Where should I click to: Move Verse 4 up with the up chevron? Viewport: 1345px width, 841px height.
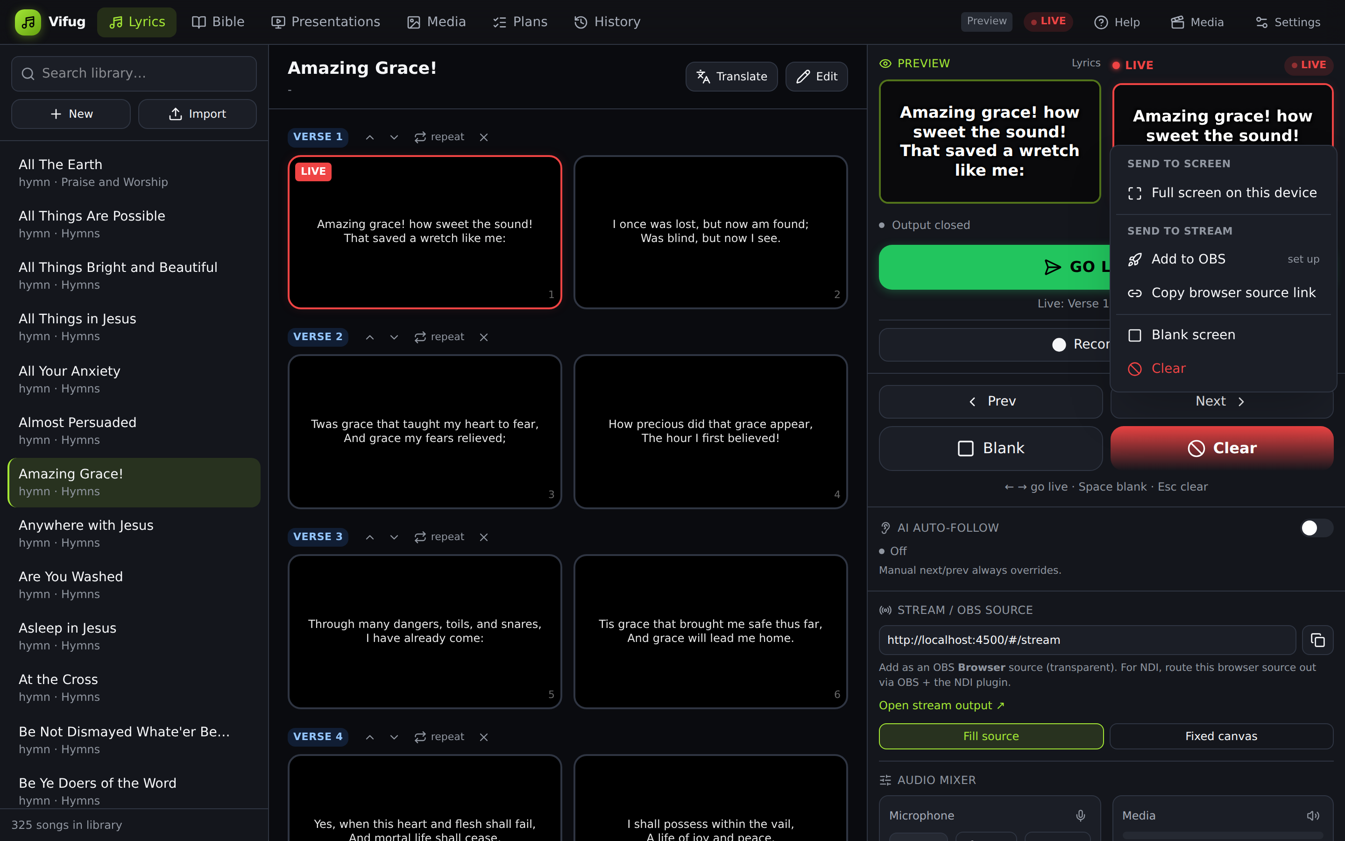(369, 737)
